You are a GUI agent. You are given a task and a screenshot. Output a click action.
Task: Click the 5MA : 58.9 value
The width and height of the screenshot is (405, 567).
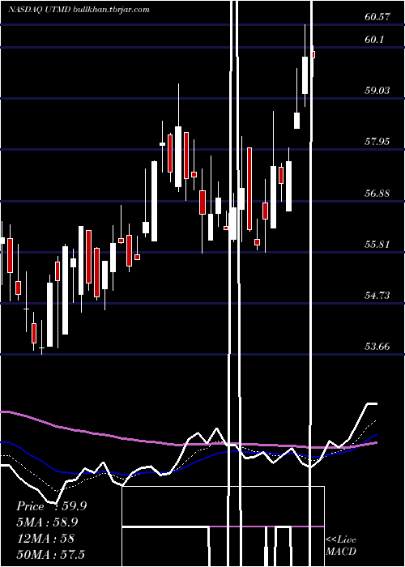[x=47, y=522]
